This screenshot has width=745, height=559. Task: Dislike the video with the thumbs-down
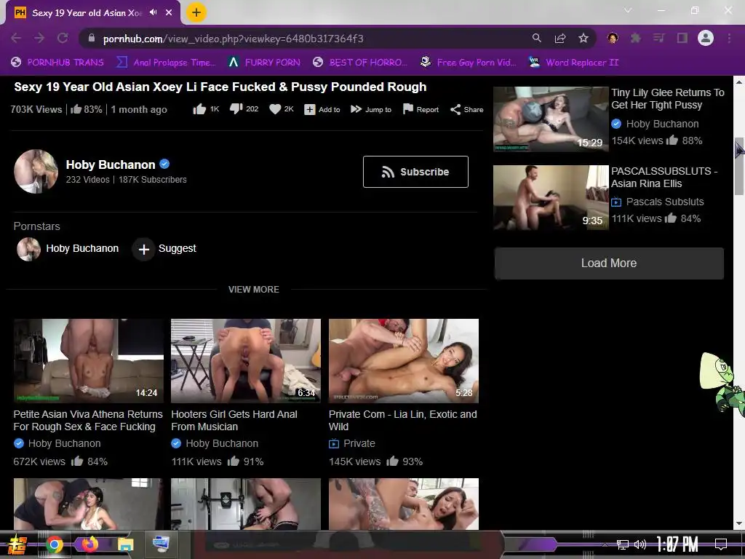(x=244, y=109)
